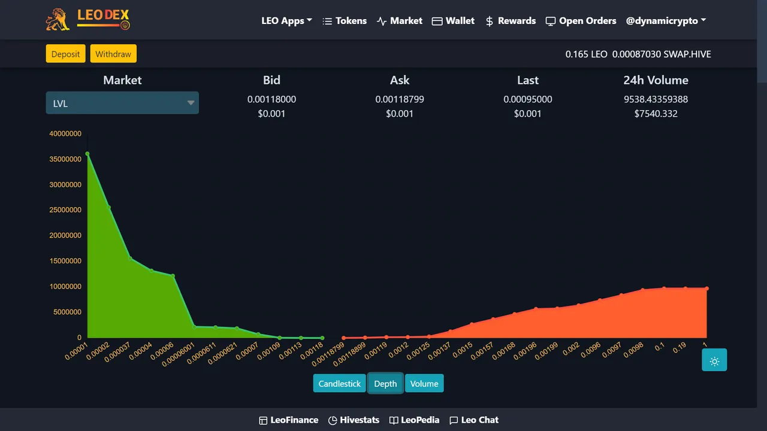Switch to Candlestick chart view
767x431 pixels.
pos(340,384)
